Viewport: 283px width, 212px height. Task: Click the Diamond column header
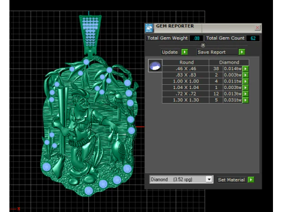click(x=229, y=62)
